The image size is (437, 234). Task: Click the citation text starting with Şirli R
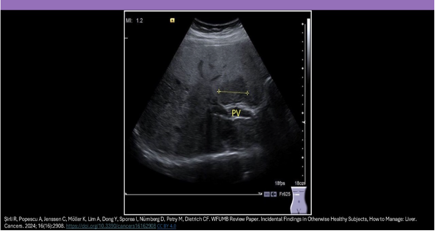click(210, 223)
